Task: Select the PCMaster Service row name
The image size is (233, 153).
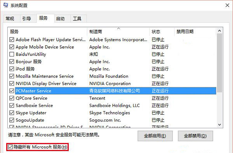Action: pos(33,91)
